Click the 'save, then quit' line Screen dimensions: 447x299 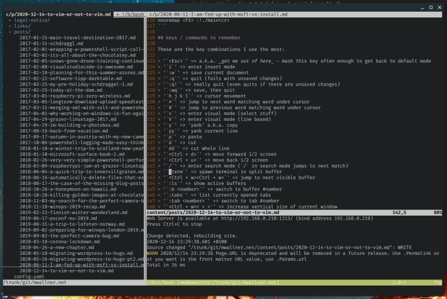pyautogui.click(x=196, y=90)
